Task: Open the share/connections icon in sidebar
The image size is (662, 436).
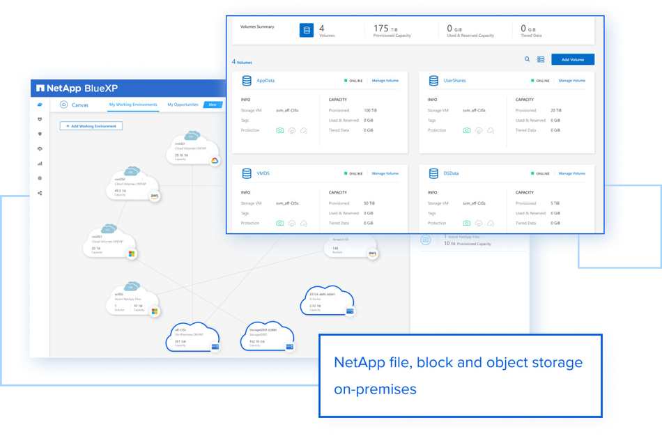Action: click(40, 193)
